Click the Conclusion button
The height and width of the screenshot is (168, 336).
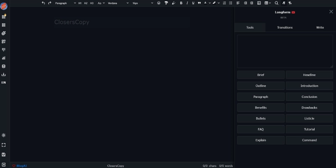coord(310,97)
